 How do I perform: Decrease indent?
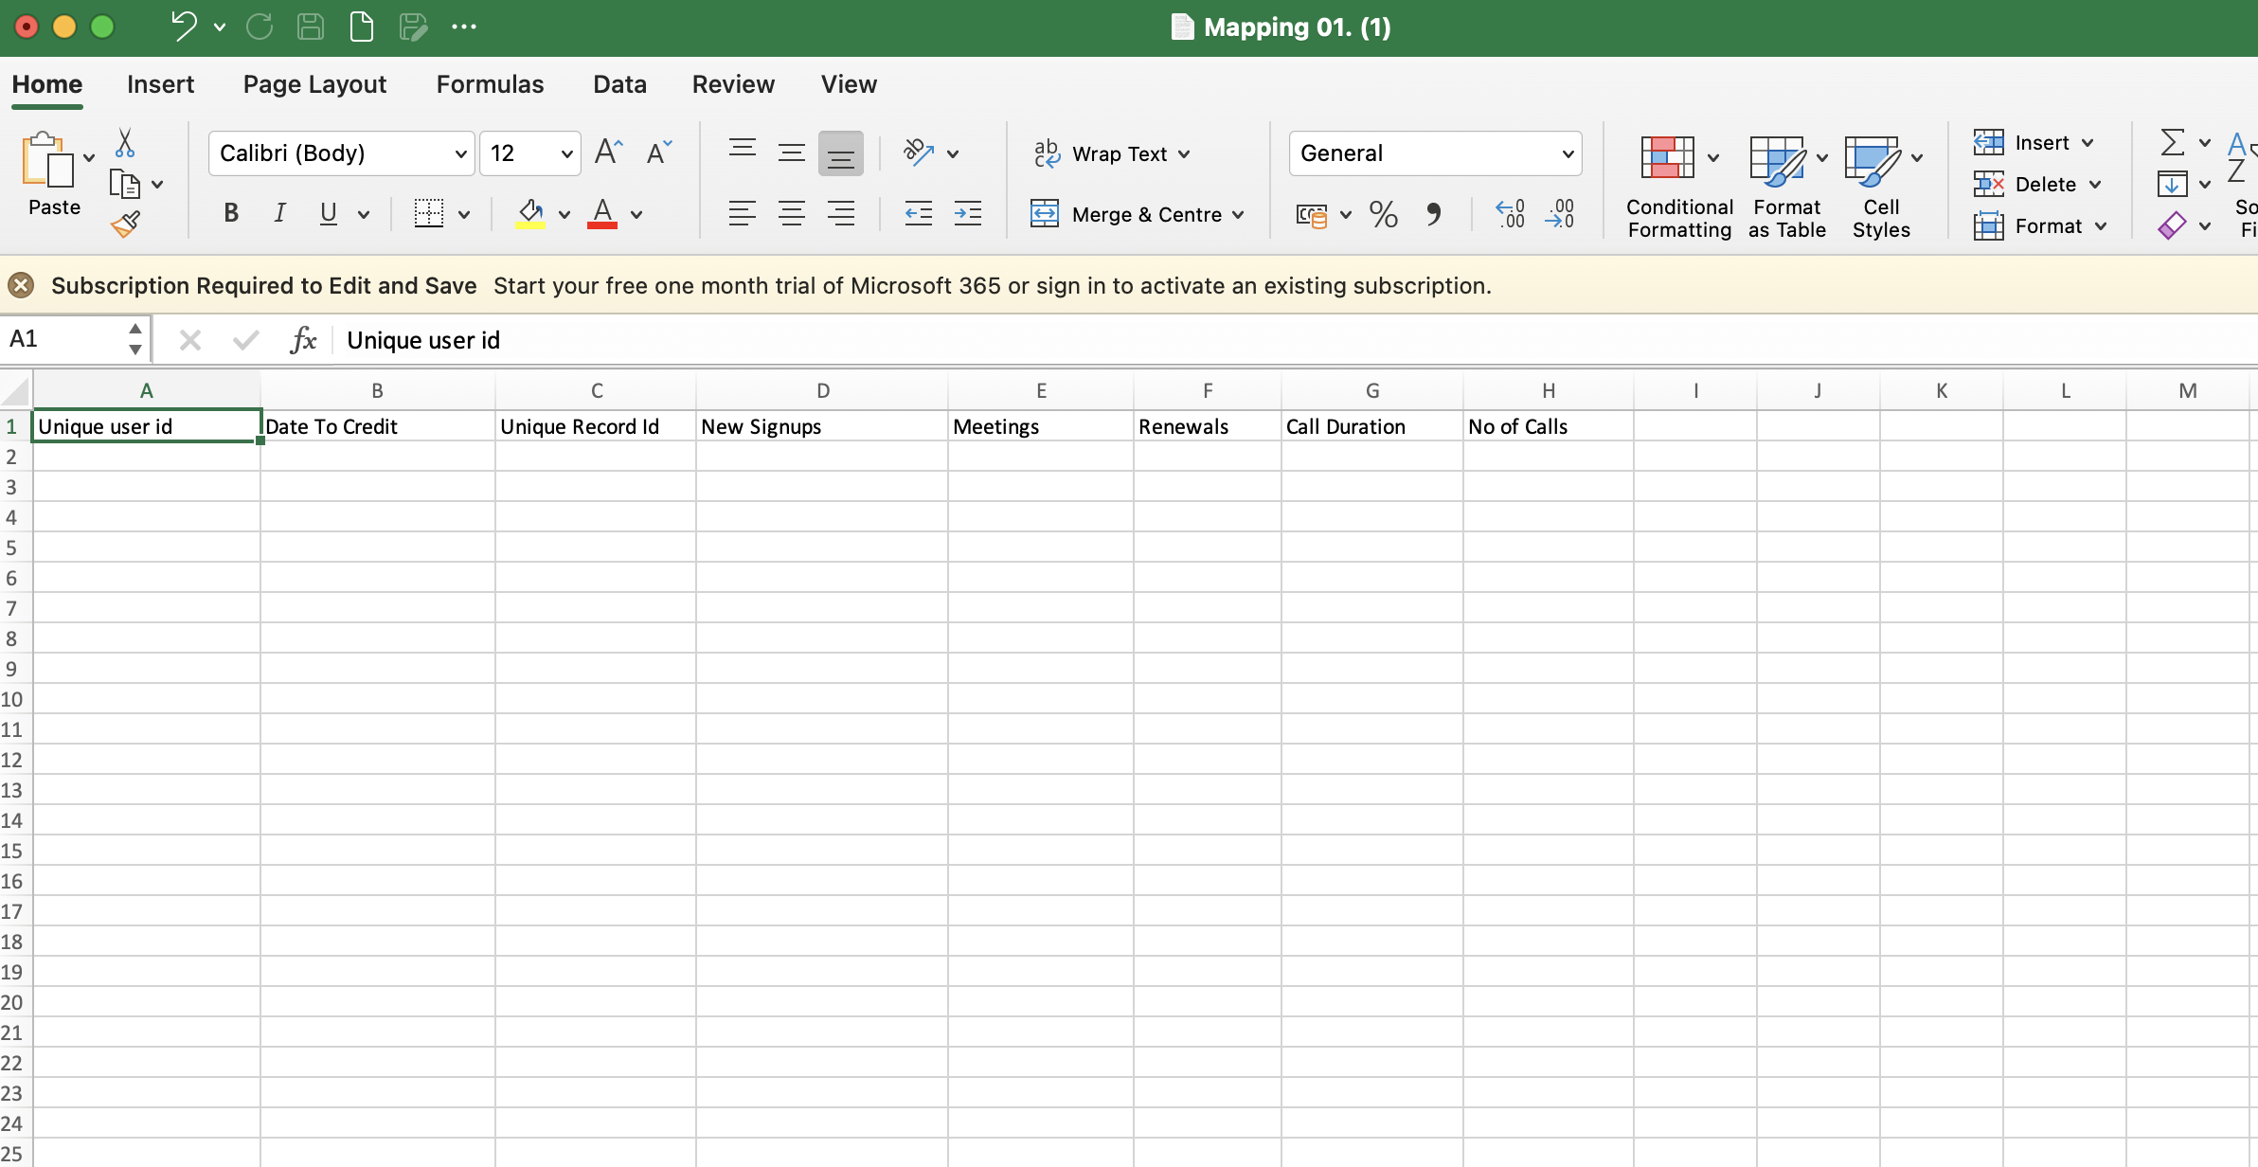[918, 213]
